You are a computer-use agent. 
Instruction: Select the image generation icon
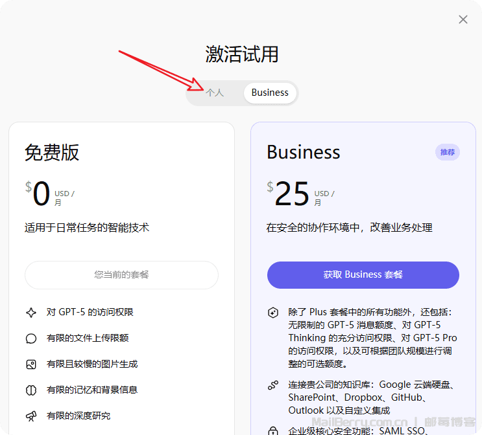31,364
